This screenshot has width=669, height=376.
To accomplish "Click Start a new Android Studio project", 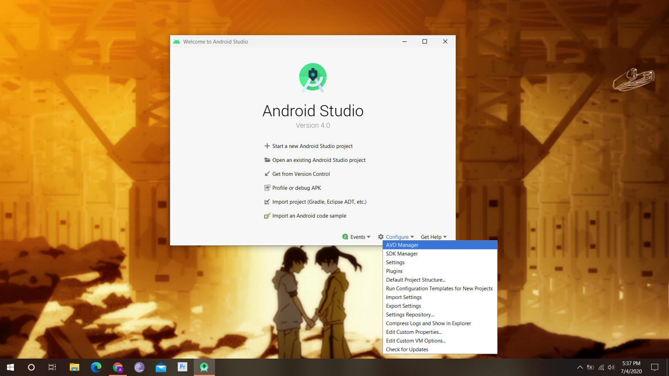I will click(312, 146).
